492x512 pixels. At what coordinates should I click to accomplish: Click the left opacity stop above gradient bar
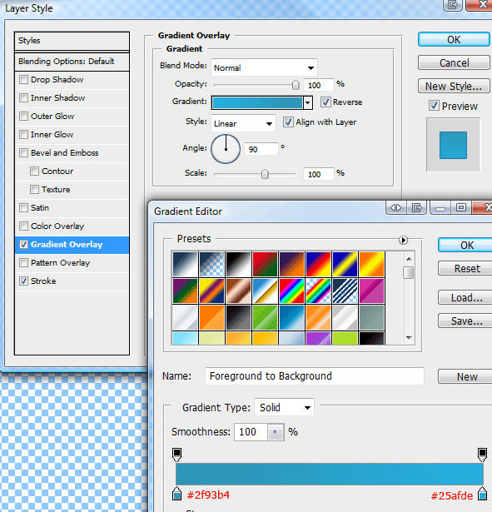pyautogui.click(x=176, y=455)
